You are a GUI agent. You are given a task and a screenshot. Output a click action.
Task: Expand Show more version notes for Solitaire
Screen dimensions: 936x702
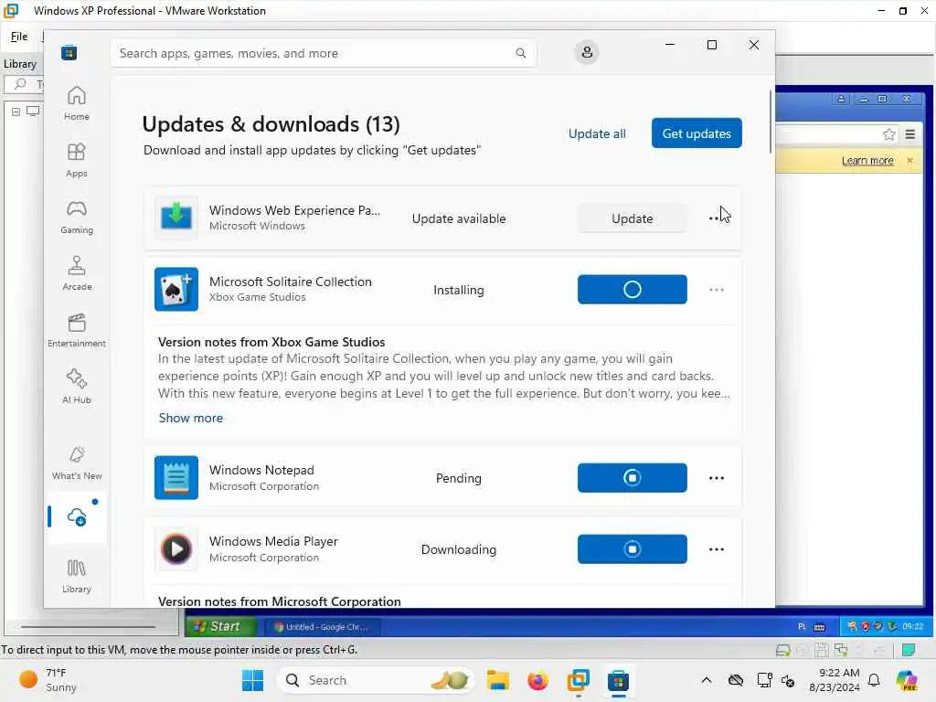click(190, 418)
